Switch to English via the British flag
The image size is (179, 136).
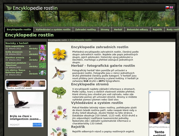pyautogui.click(x=171, y=7)
